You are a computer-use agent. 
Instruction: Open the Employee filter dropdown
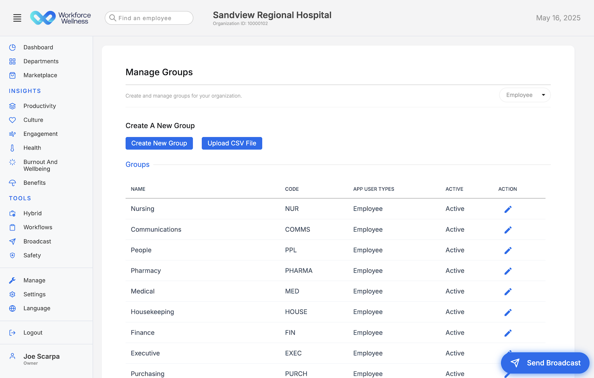pos(525,95)
